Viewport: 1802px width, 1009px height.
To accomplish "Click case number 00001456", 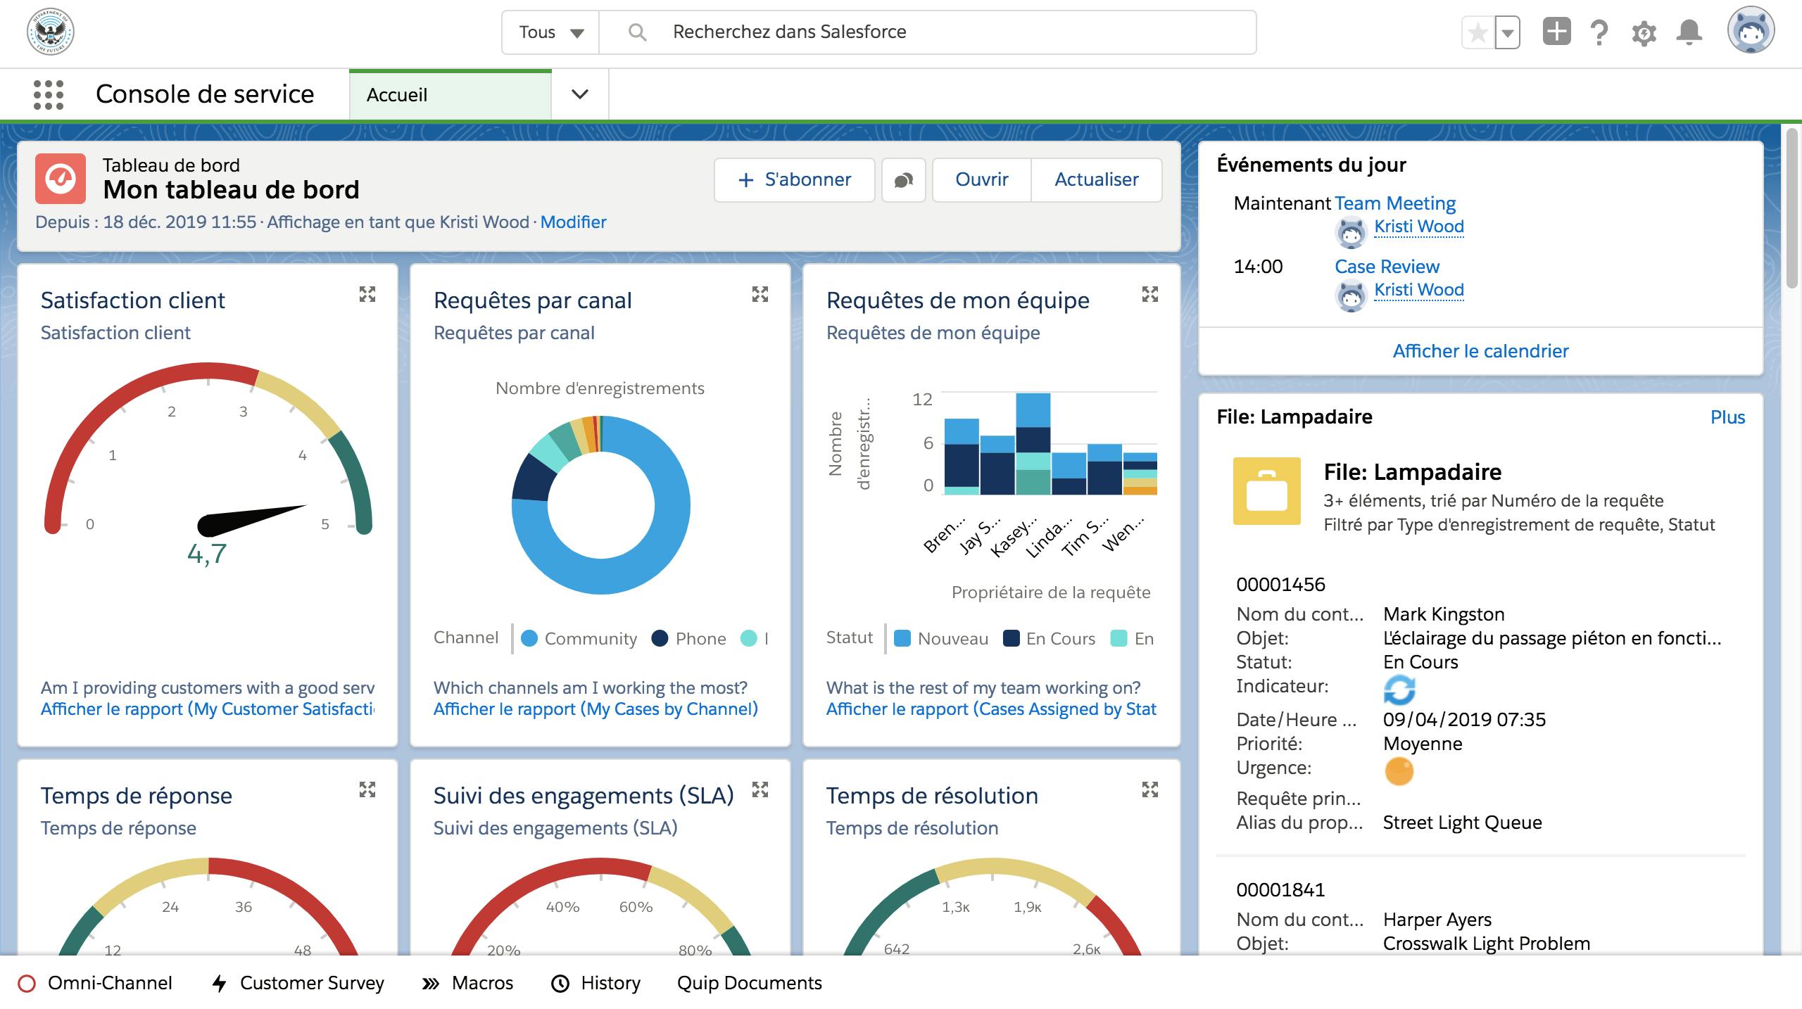I will [x=1280, y=585].
